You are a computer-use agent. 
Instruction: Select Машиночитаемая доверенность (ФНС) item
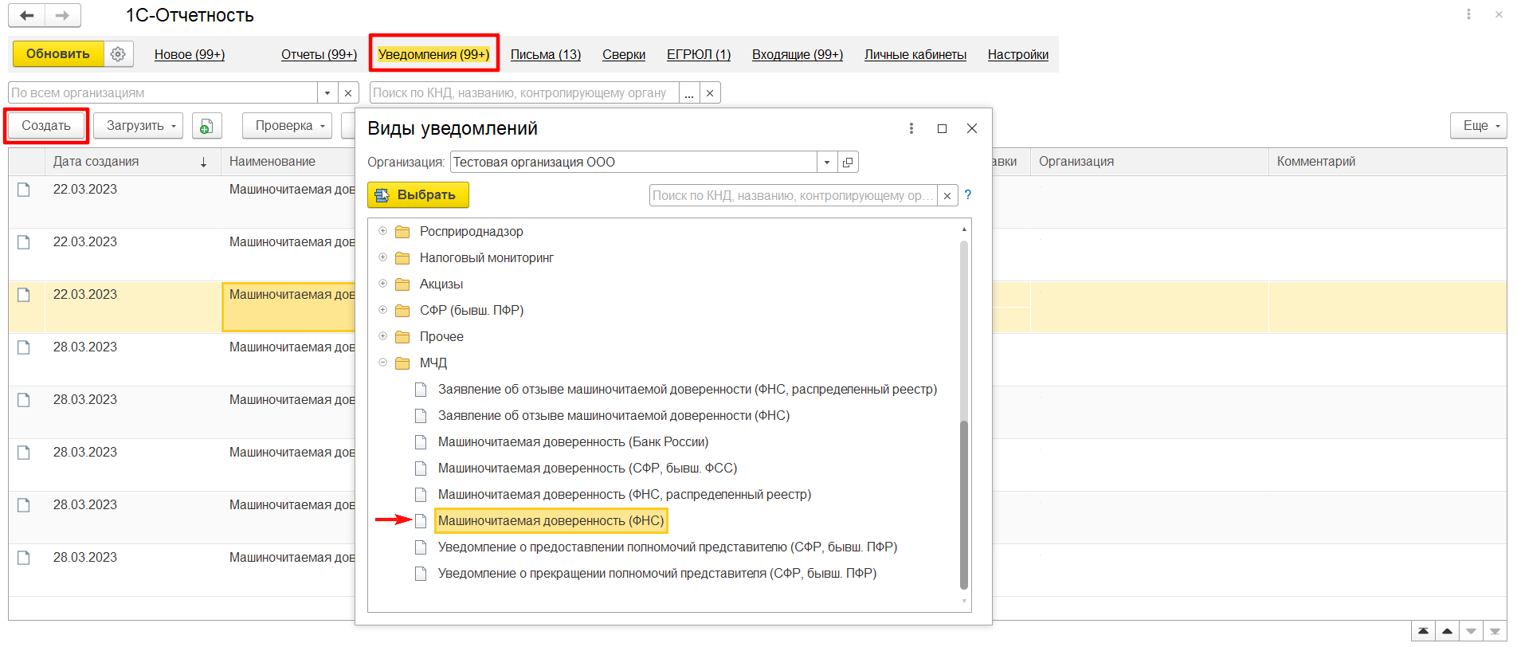click(551, 521)
